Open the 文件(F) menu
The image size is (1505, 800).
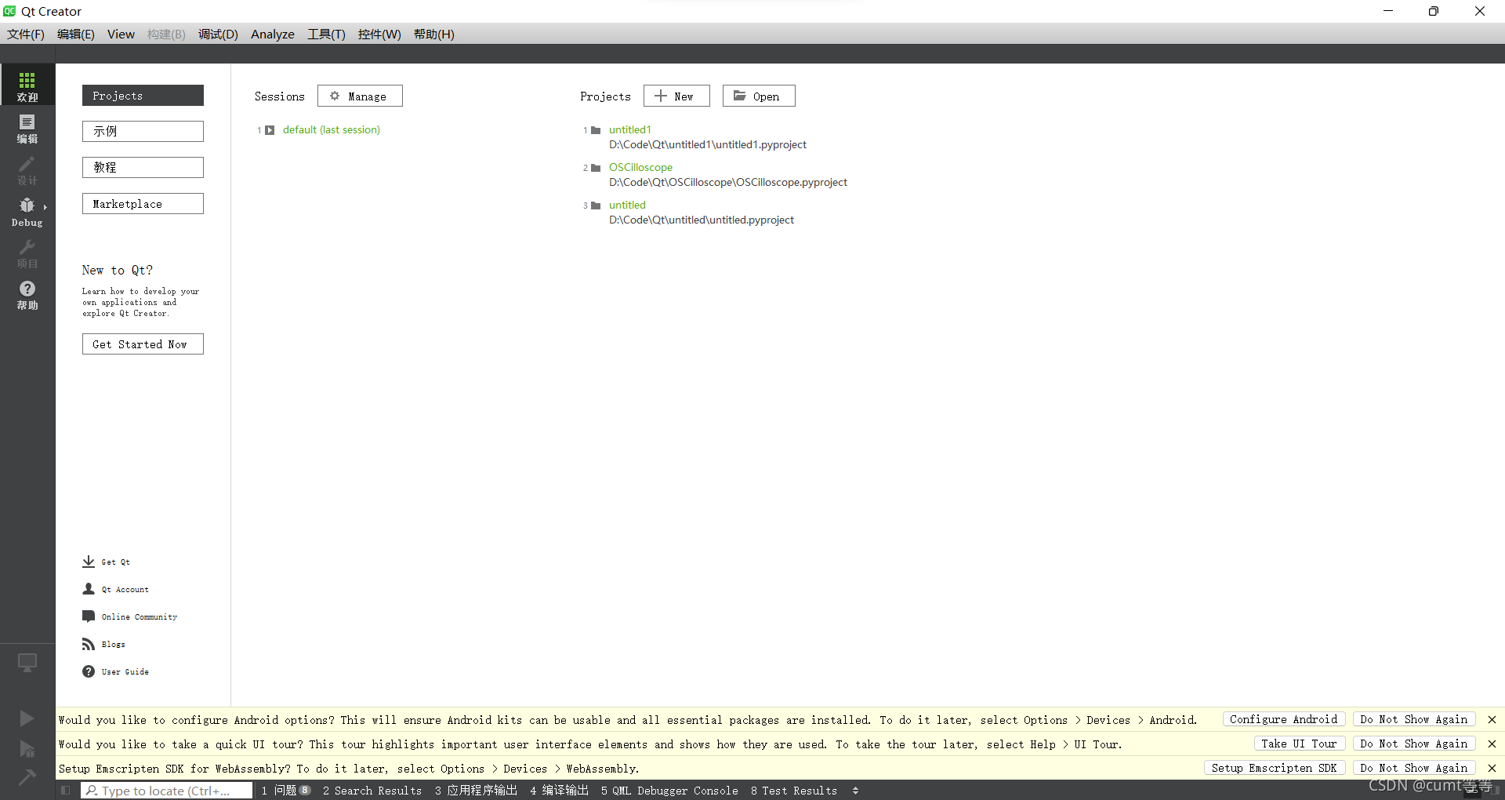pos(26,34)
